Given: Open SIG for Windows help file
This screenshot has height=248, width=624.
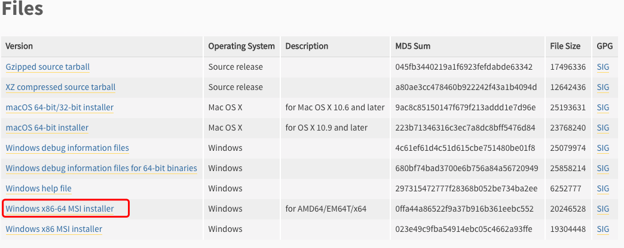Looking at the screenshot, I should (x=602, y=188).
